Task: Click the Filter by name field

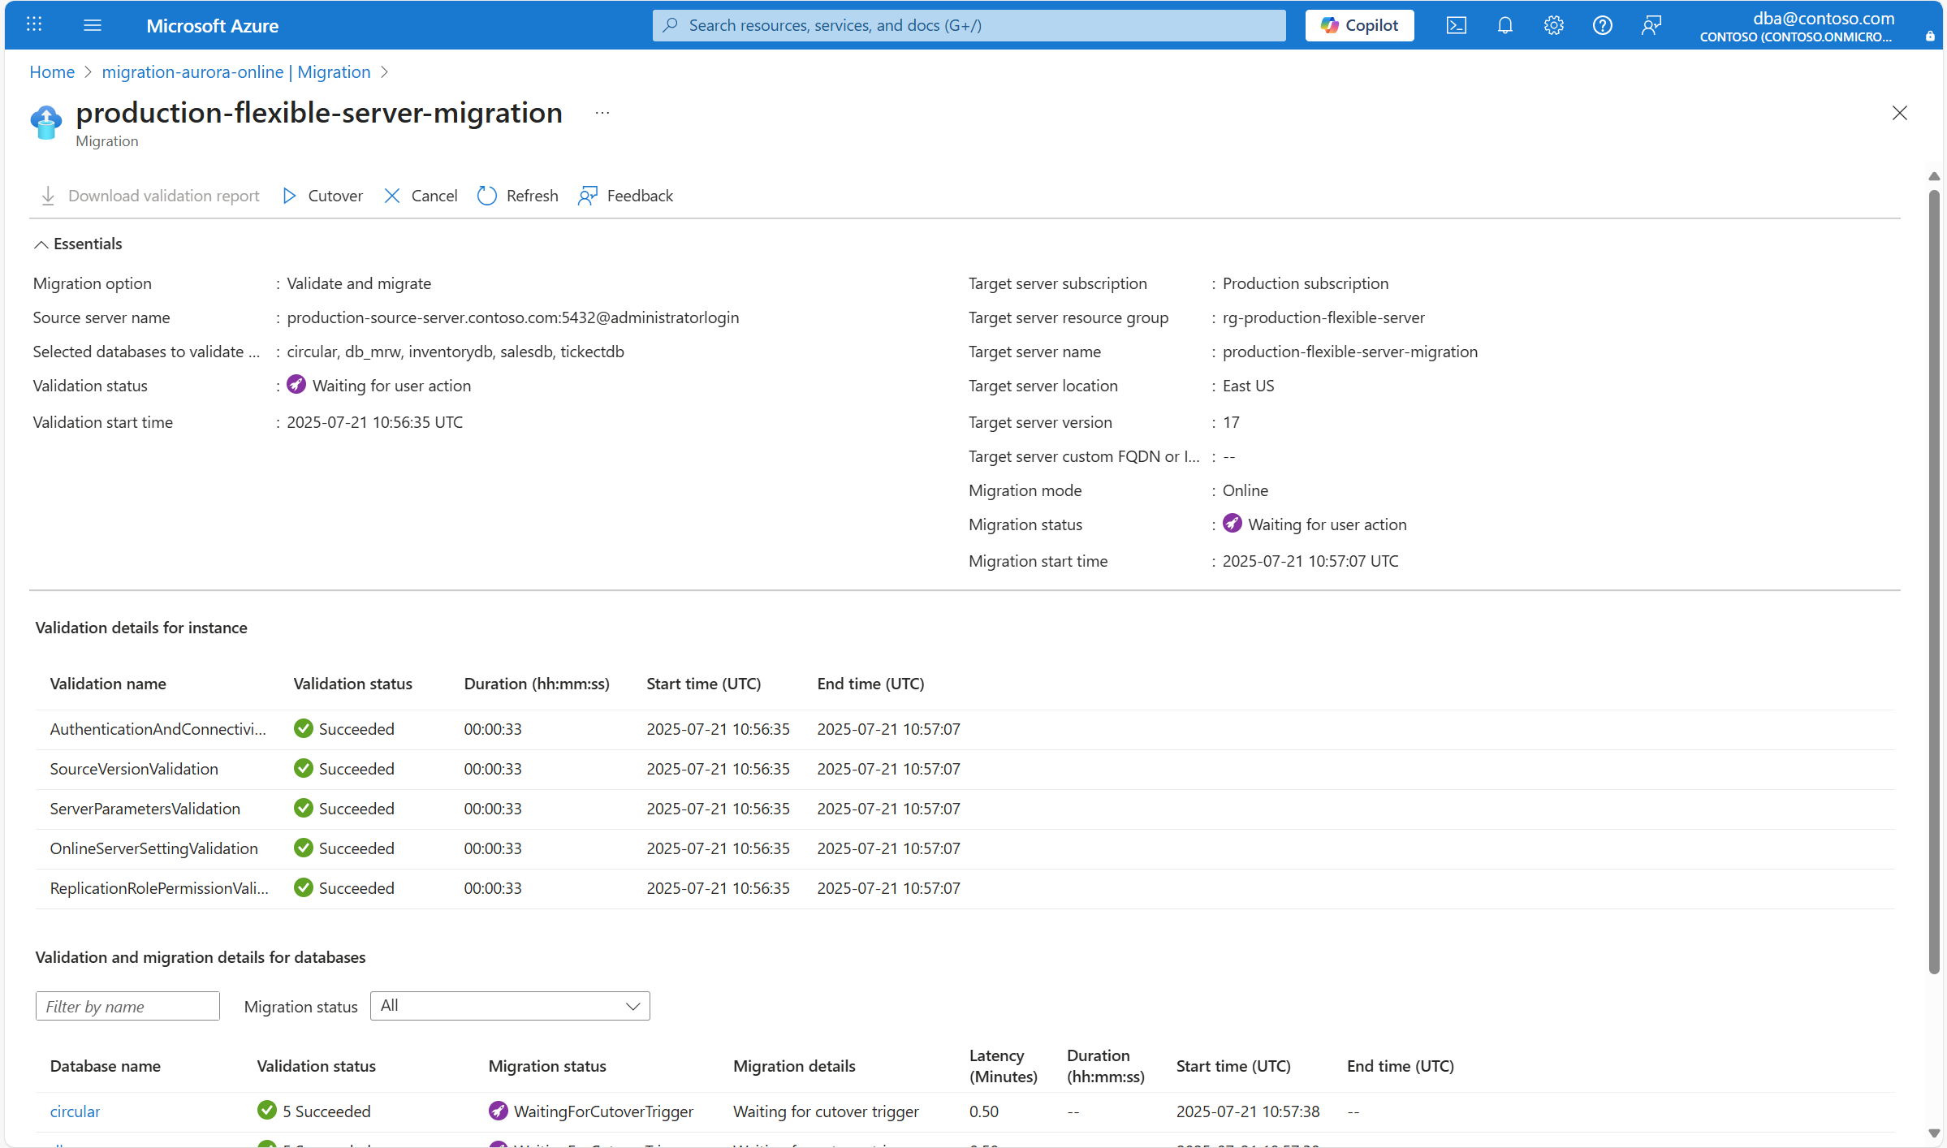Action: [x=127, y=1006]
